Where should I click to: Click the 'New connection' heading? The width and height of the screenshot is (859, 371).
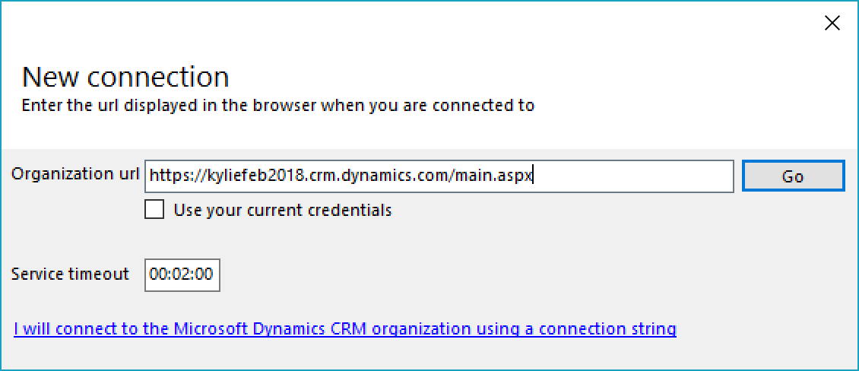pos(125,77)
